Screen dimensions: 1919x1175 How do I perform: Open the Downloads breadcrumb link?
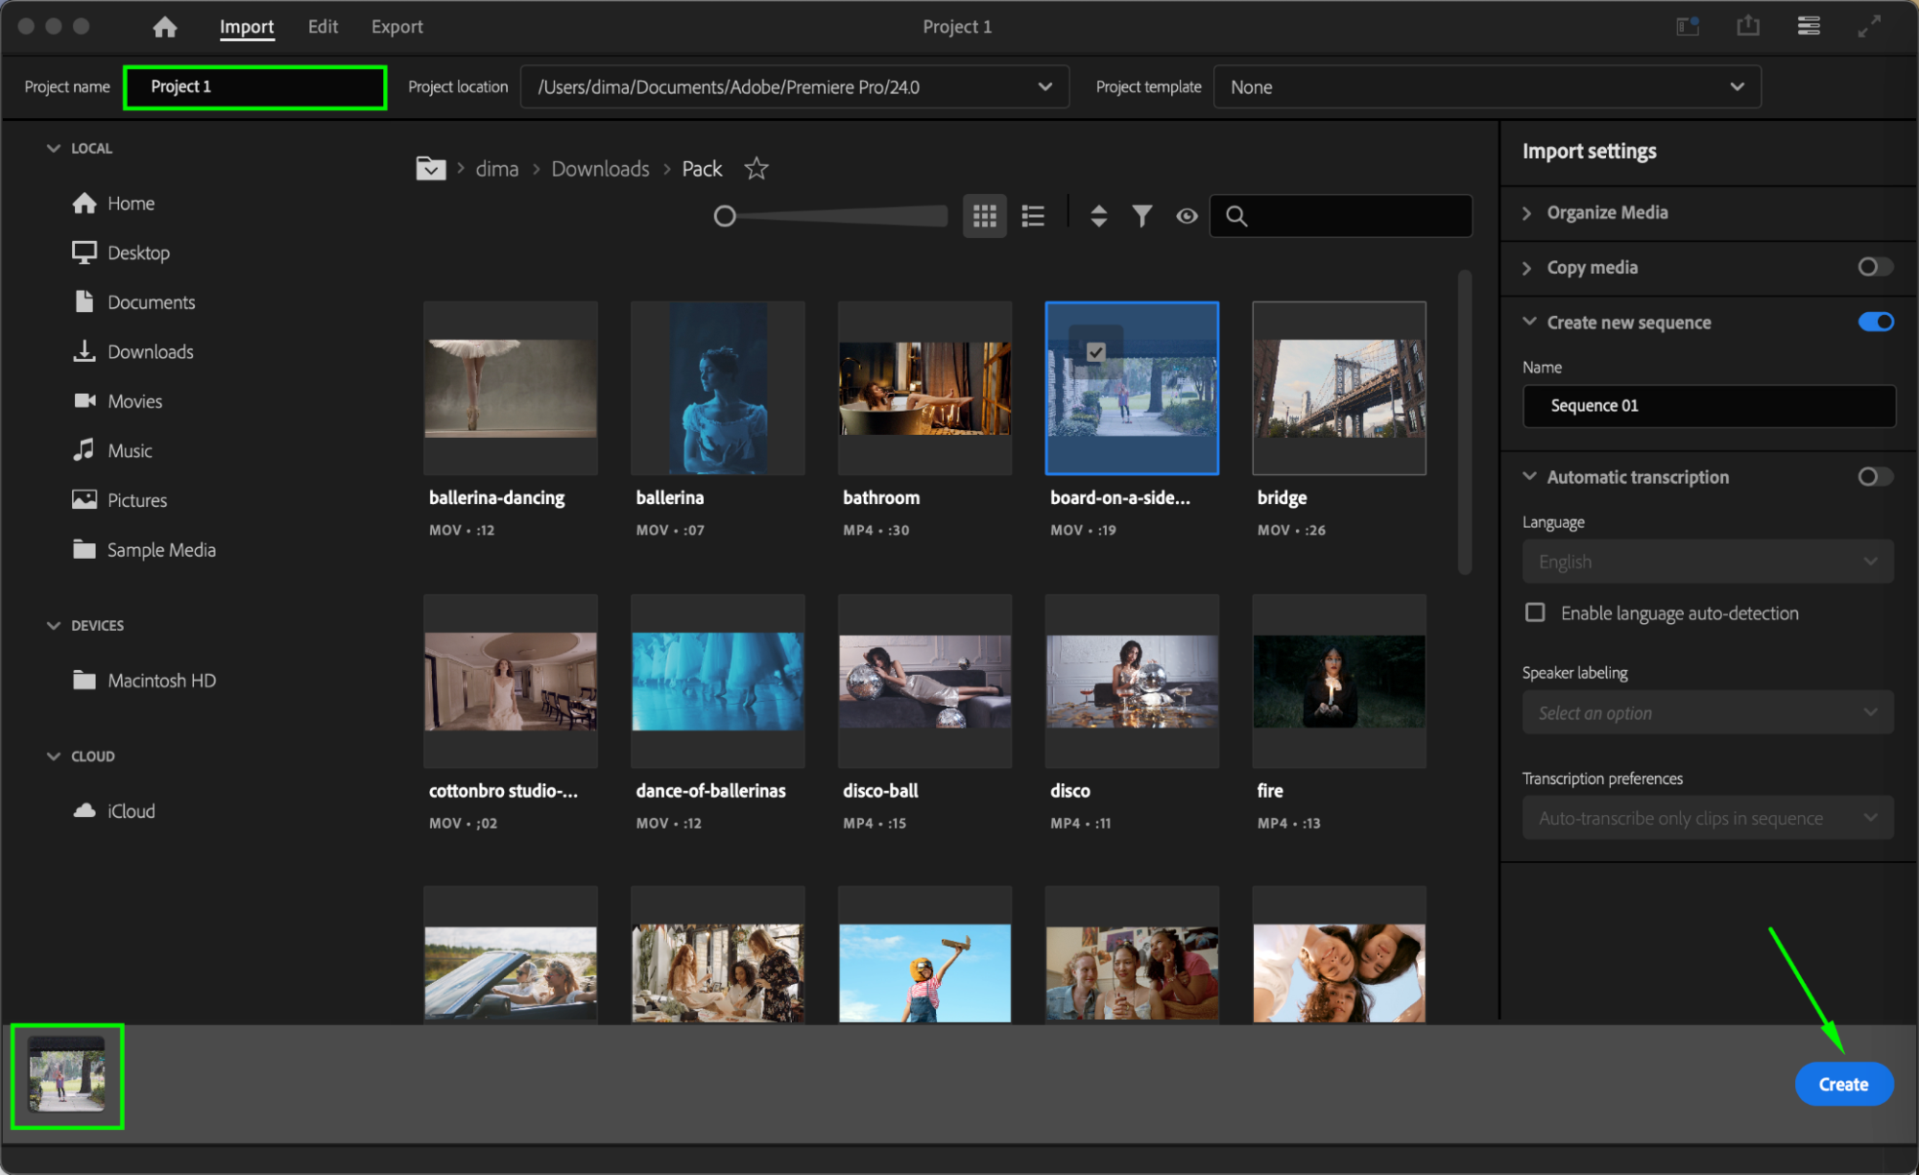pos(600,169)
